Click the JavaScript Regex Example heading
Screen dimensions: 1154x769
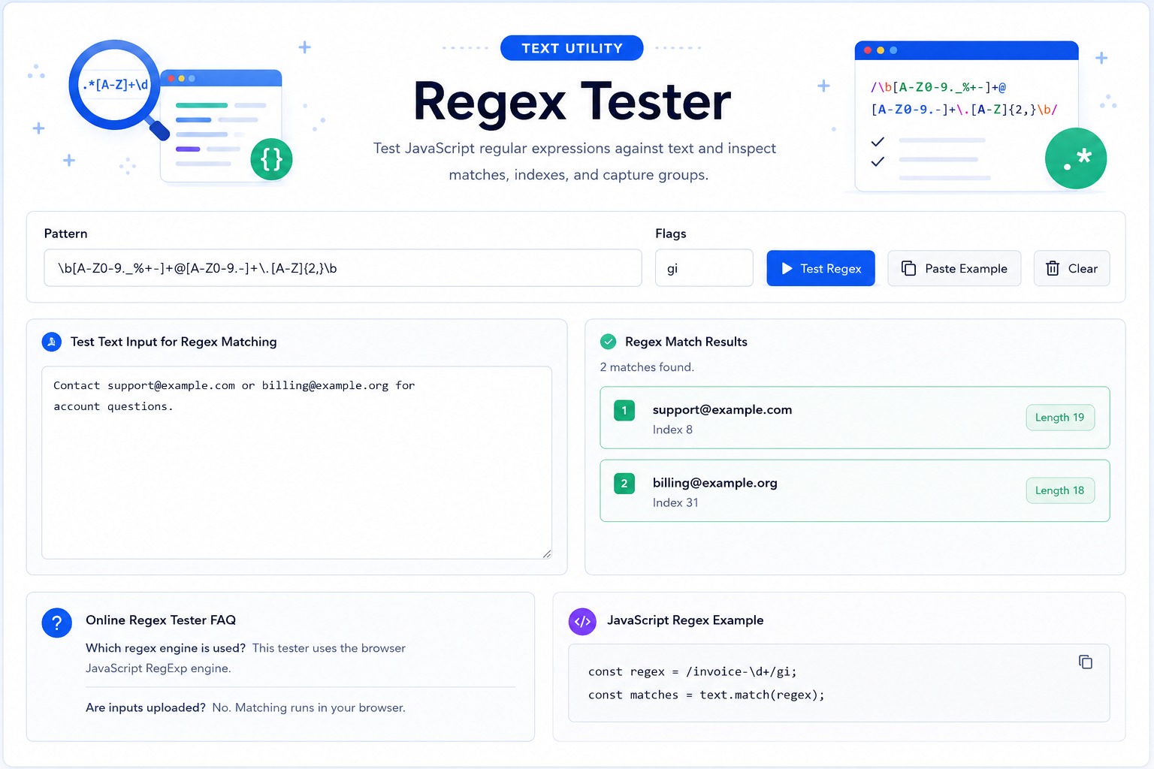(x=685, y=620)
